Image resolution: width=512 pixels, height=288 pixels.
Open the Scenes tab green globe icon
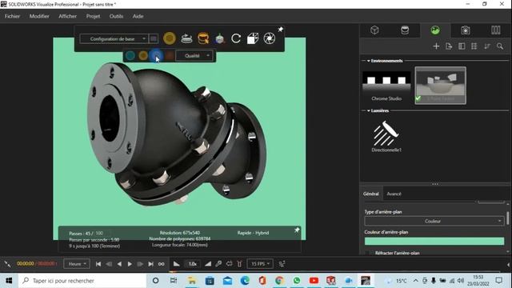point(435,30)
